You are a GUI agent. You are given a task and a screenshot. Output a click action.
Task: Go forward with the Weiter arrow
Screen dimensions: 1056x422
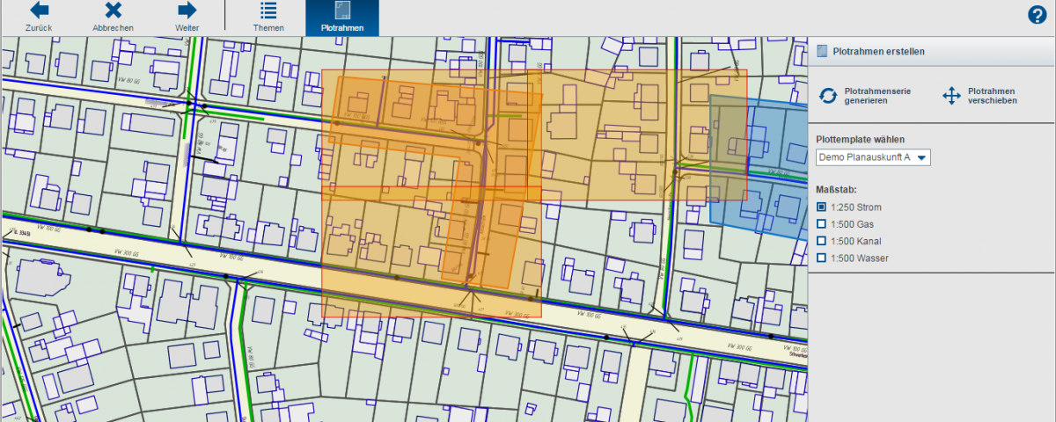pyautogui.click(x=187, y=11)
